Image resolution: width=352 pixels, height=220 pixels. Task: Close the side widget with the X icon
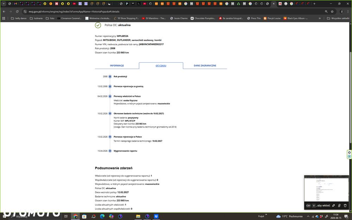point(349,152)
